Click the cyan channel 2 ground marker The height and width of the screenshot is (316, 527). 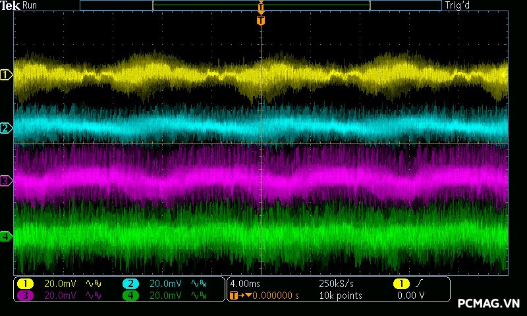click(x=6, y=128)
